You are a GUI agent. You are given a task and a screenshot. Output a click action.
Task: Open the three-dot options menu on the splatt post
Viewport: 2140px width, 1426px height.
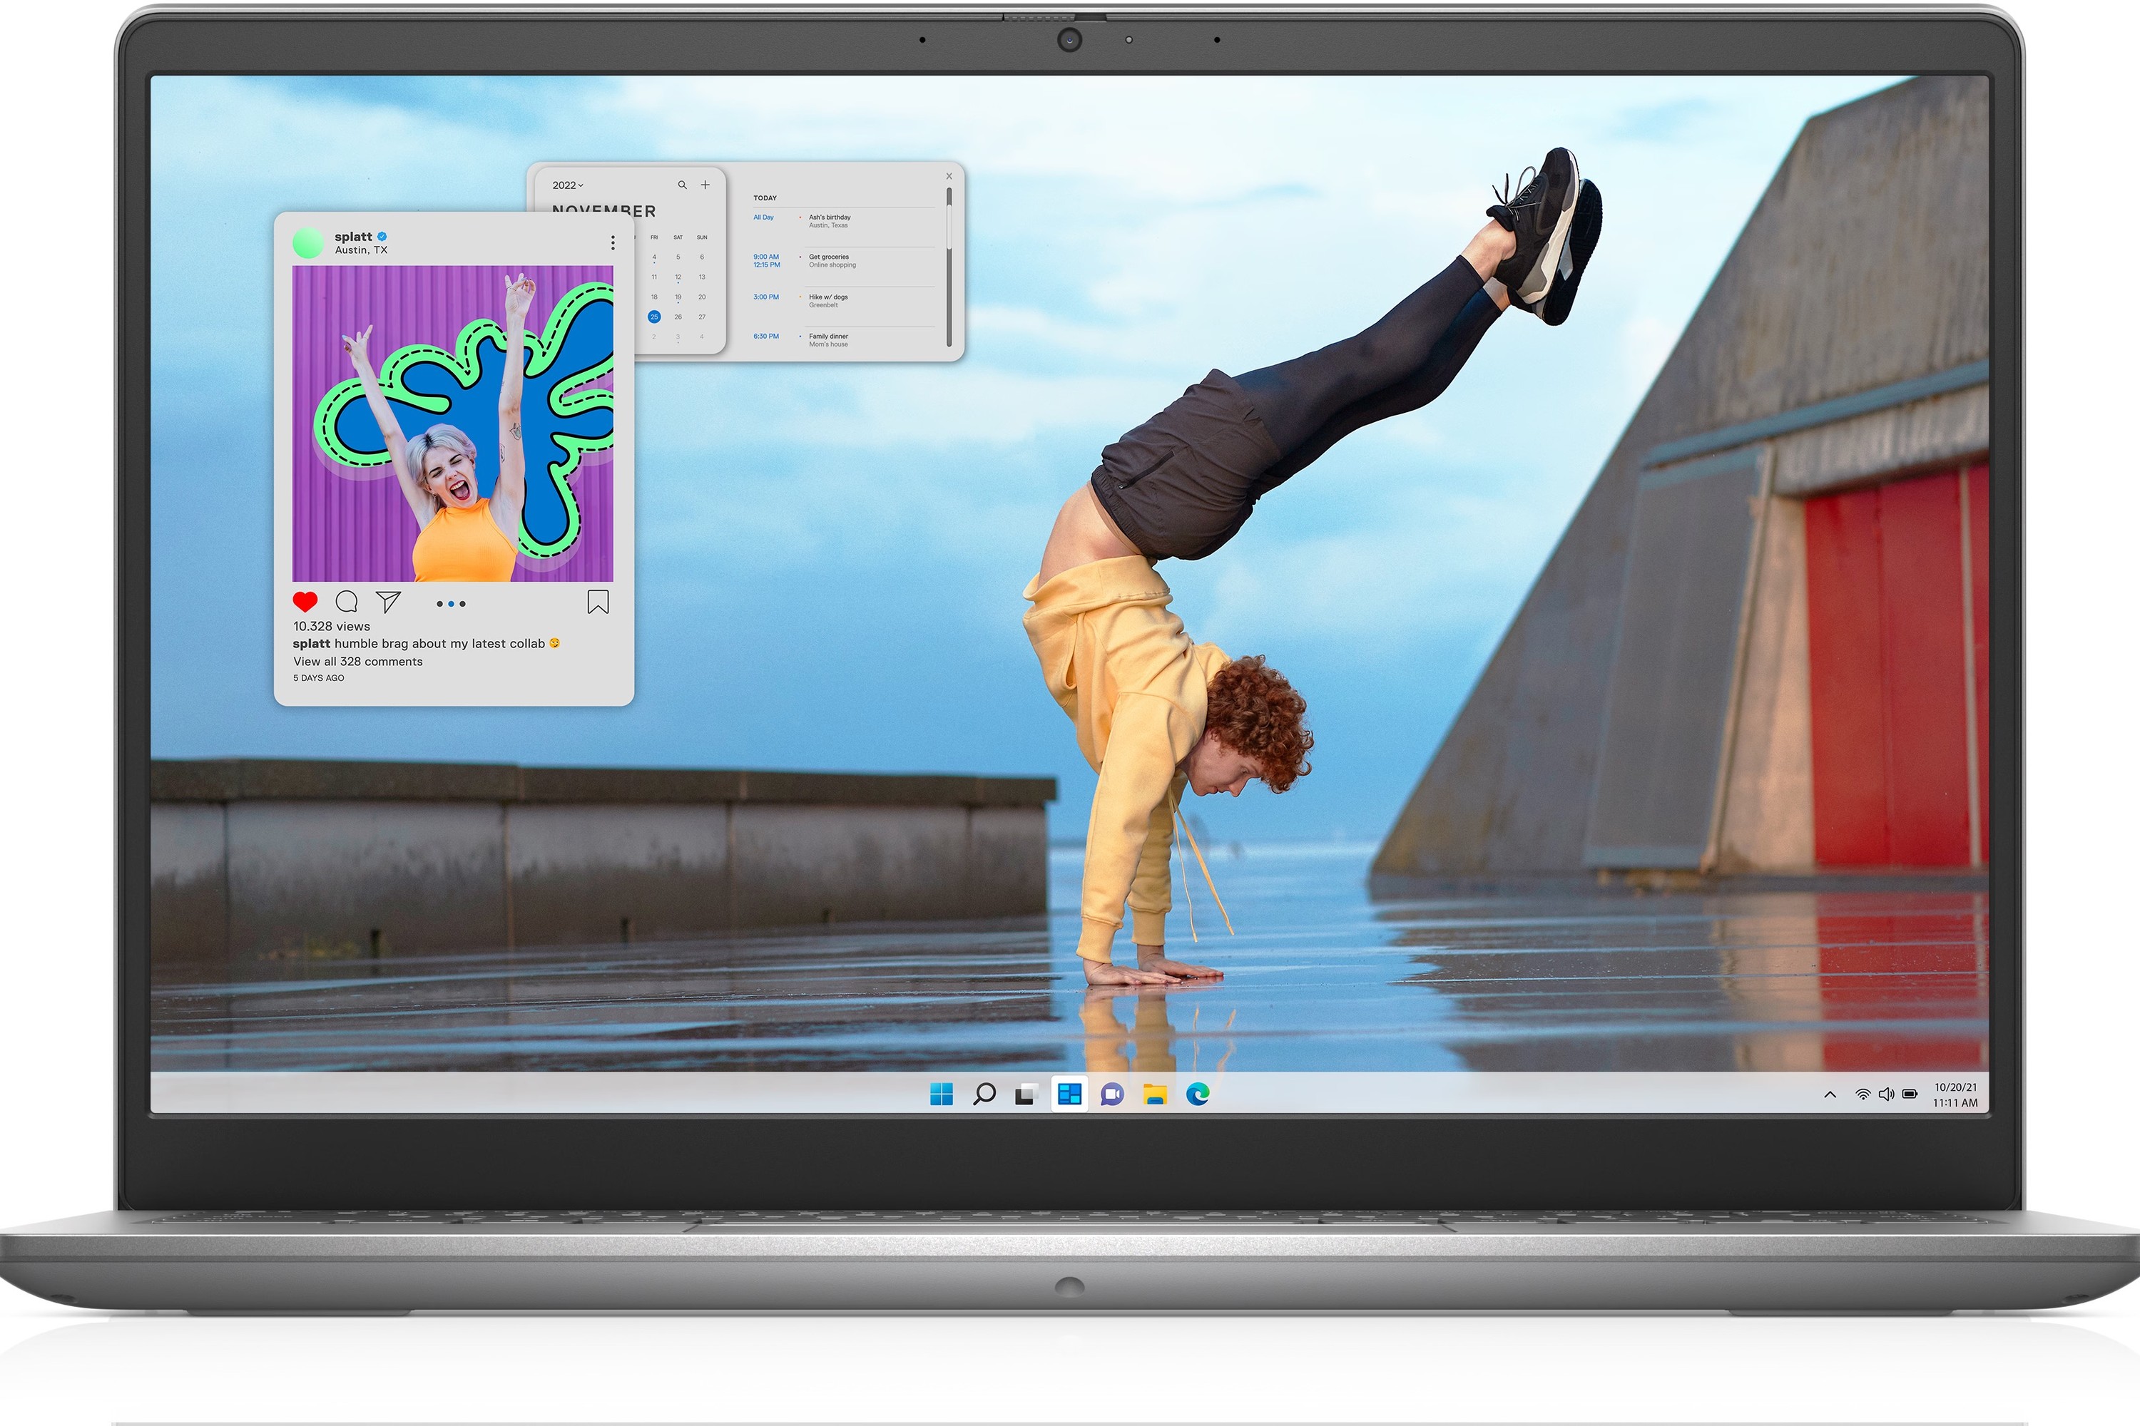612,243
